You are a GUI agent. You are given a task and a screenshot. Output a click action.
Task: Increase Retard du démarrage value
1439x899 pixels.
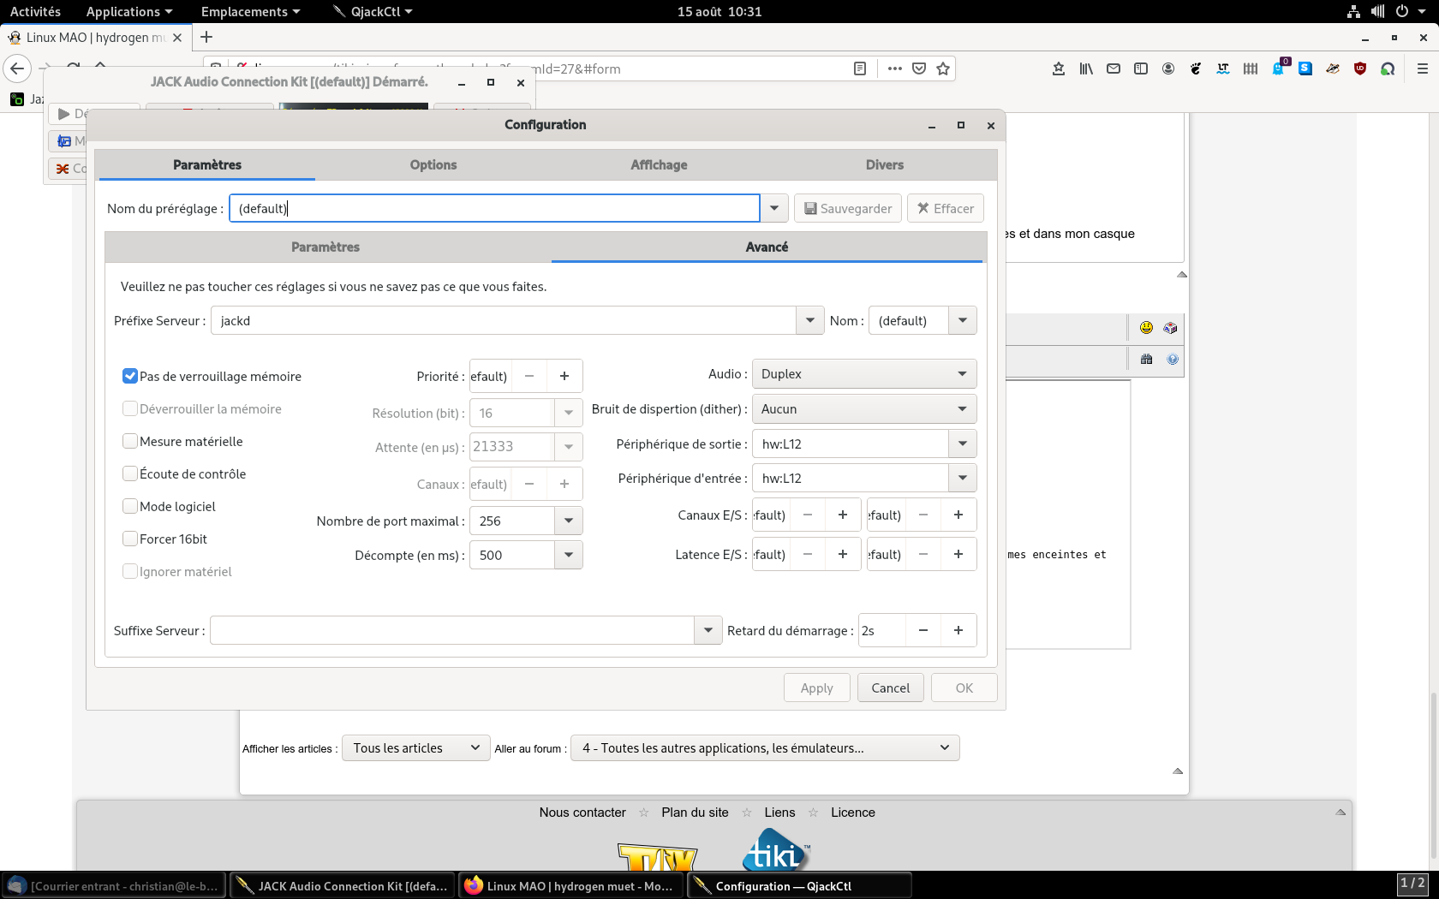[x=958, y=630]
